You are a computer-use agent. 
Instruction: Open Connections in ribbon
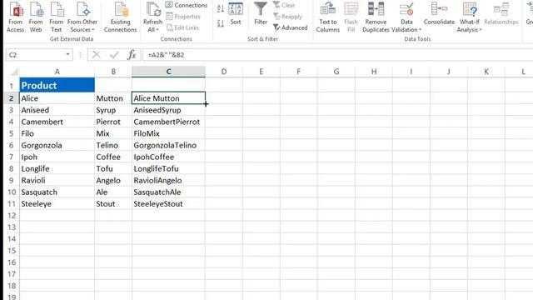(x=187, y=5)
